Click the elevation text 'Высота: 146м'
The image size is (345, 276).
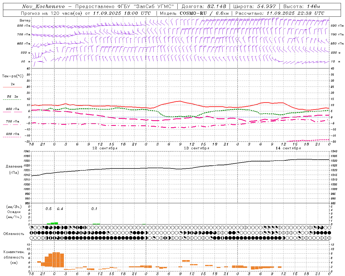tap(302, 6)
